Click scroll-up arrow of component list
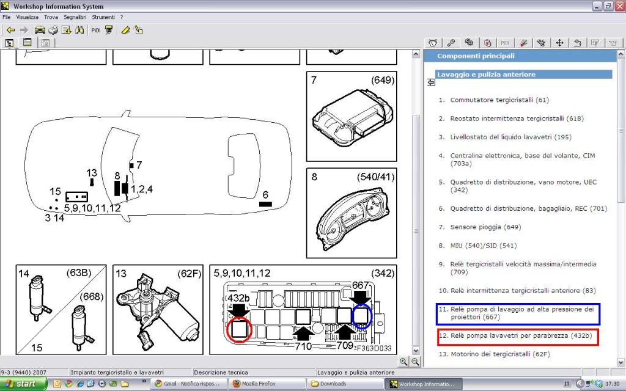The width and height of the screenshot is (626, 391). click(621, 54)
